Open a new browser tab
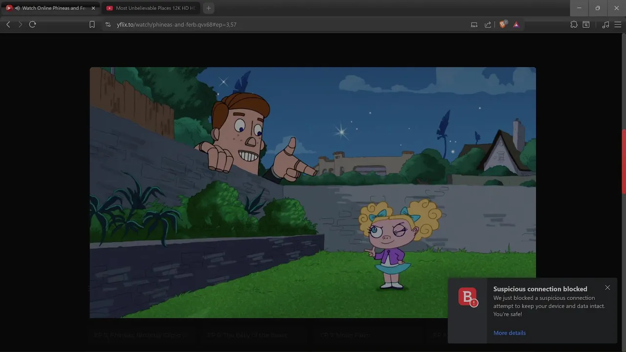 pyautogui.click(x=208, y=8)
